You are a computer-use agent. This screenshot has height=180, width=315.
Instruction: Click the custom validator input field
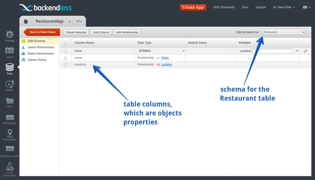(272, 51)
